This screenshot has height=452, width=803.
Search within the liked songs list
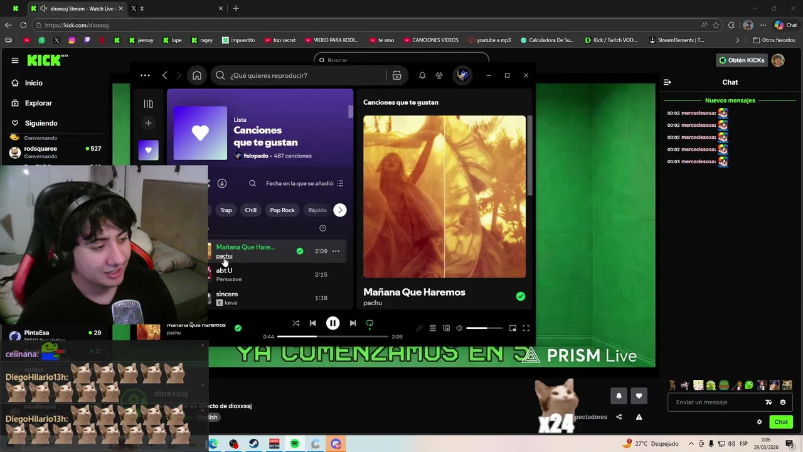click(252, 183)
